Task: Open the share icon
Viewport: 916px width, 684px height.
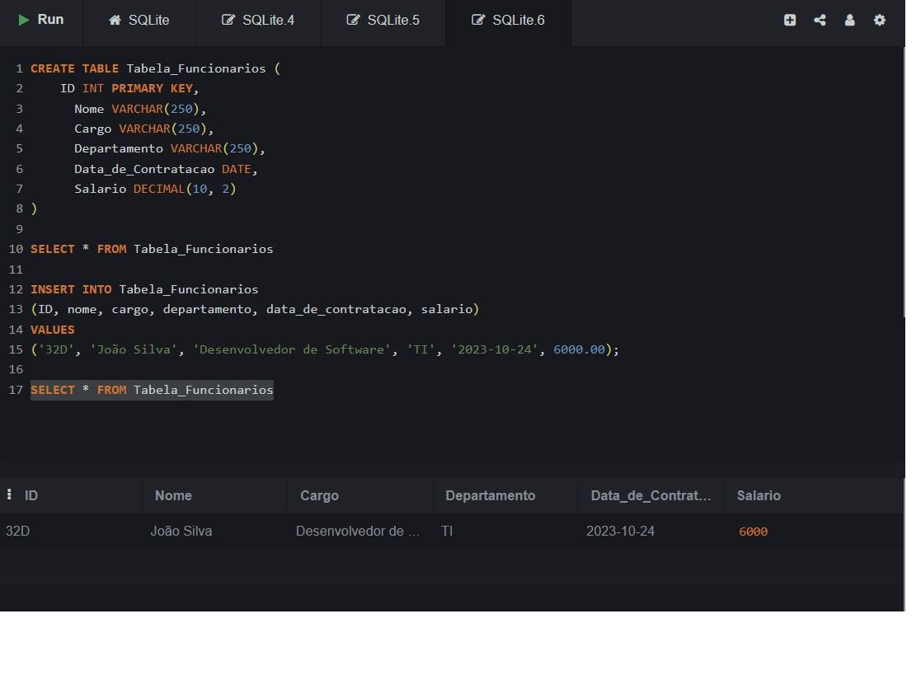Action: click(x=820, y=20)
